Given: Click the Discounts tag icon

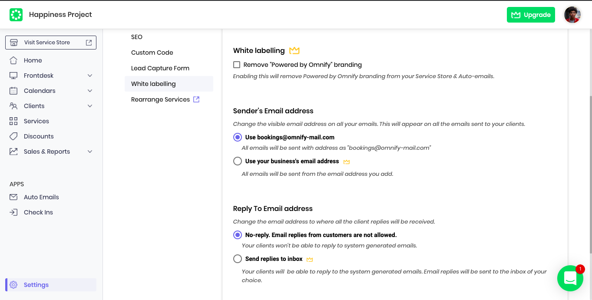Looking at the screenshot, I should click(x=13, y=136).
